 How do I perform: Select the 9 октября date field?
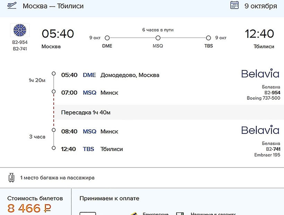260,6
